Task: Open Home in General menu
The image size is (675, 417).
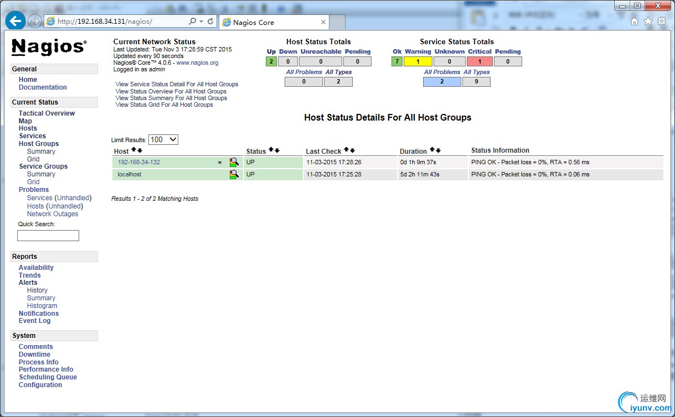Action: point(28,80)
